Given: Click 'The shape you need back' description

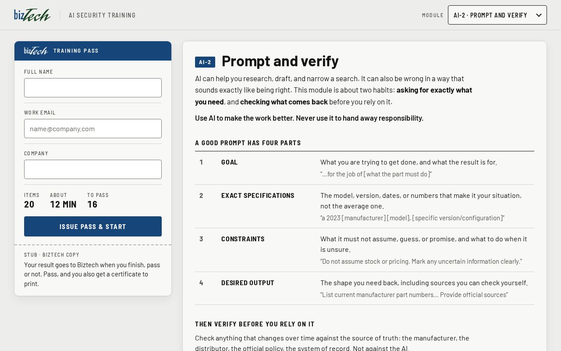Looking at the screenshot, I should pyautogui.click(x=424, y=283).
